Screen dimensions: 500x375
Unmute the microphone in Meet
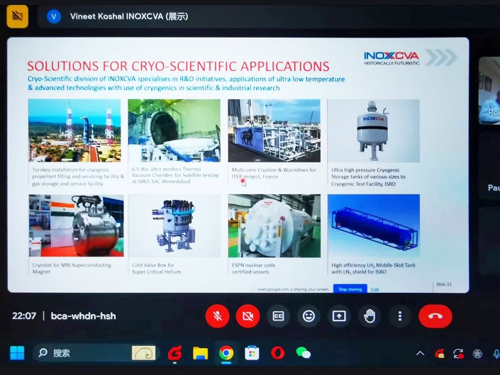[x=218, y=316]
